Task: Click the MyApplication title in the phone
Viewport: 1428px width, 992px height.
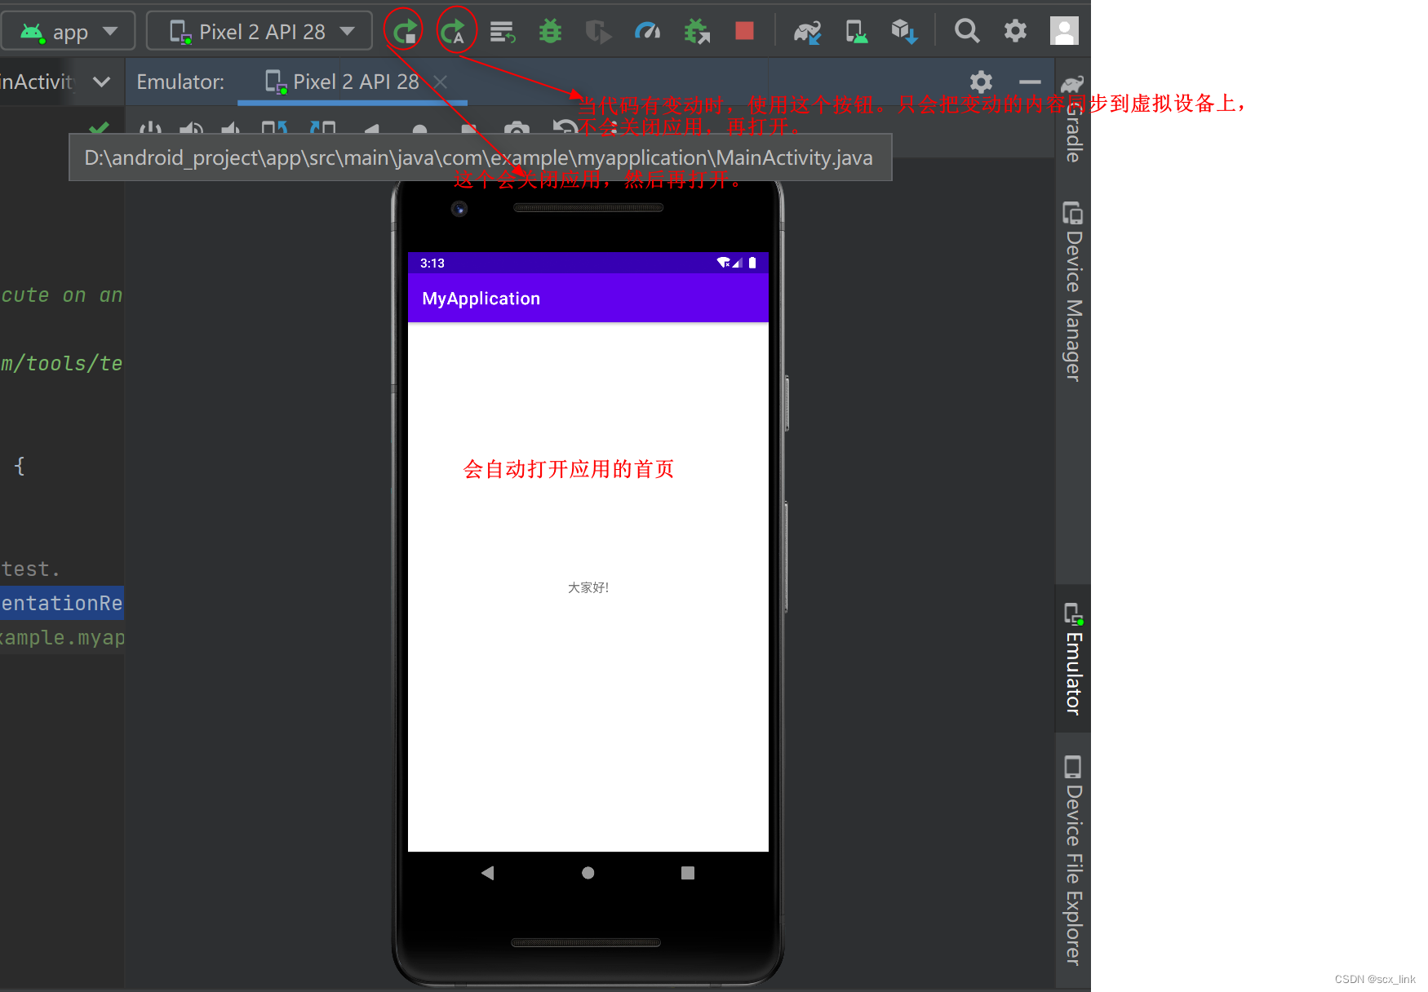Action: click(x=481, y=299)
